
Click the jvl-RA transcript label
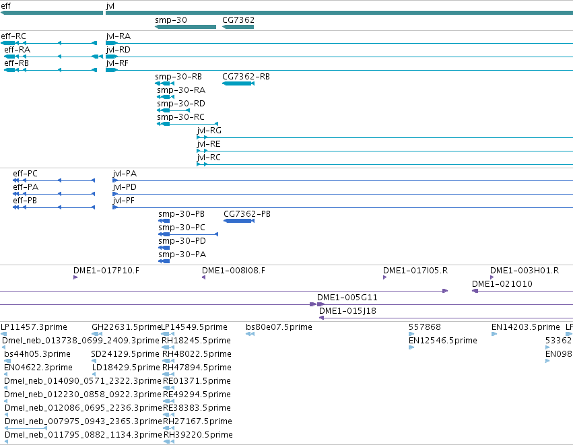118,36
